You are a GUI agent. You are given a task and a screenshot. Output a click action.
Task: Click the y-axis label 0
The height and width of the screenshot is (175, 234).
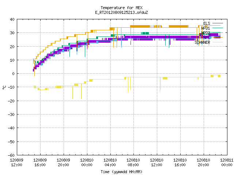(x=14, y=74)
